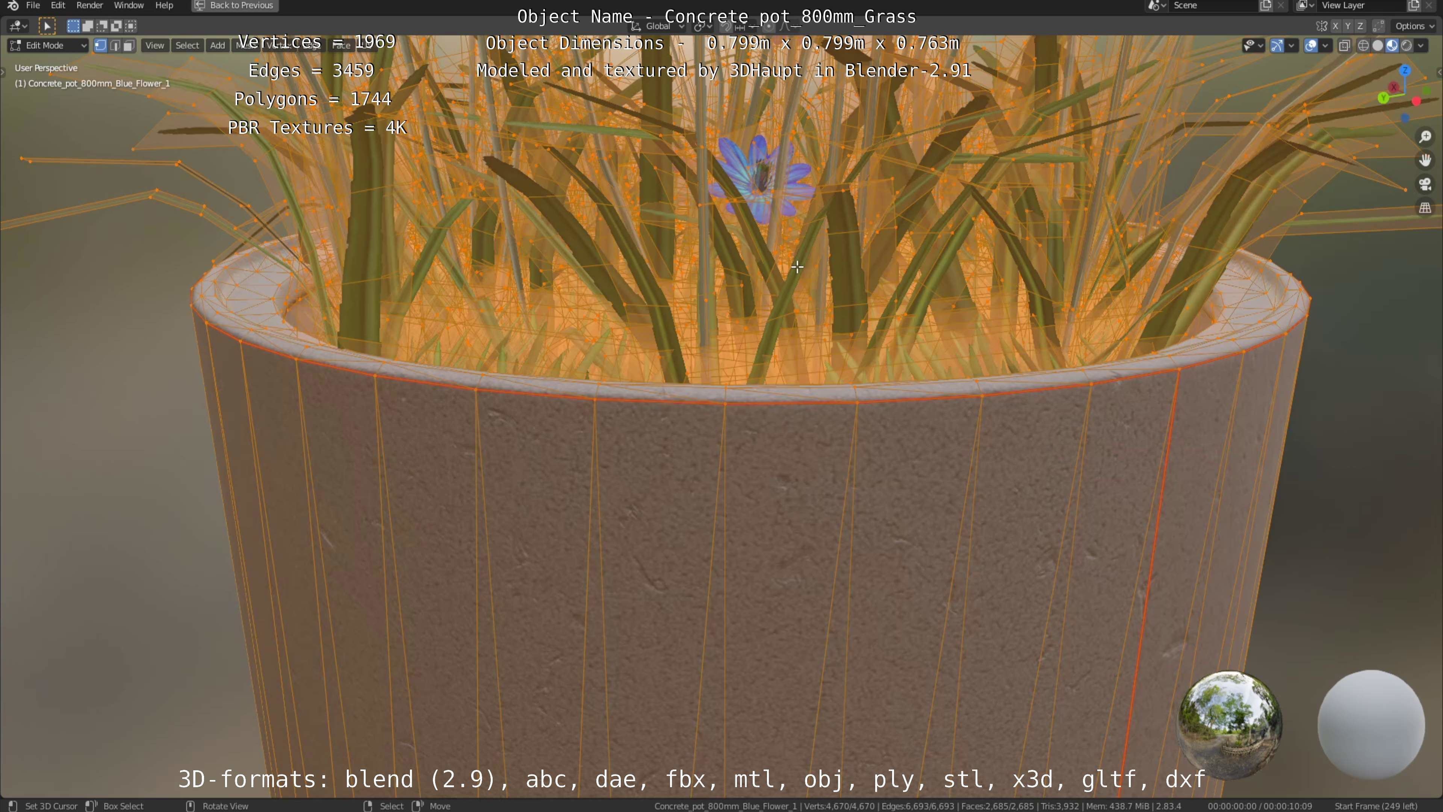Open the gizmo settings dropdown arrow
Screen dimensions: 1443x812
point(1291,45)
